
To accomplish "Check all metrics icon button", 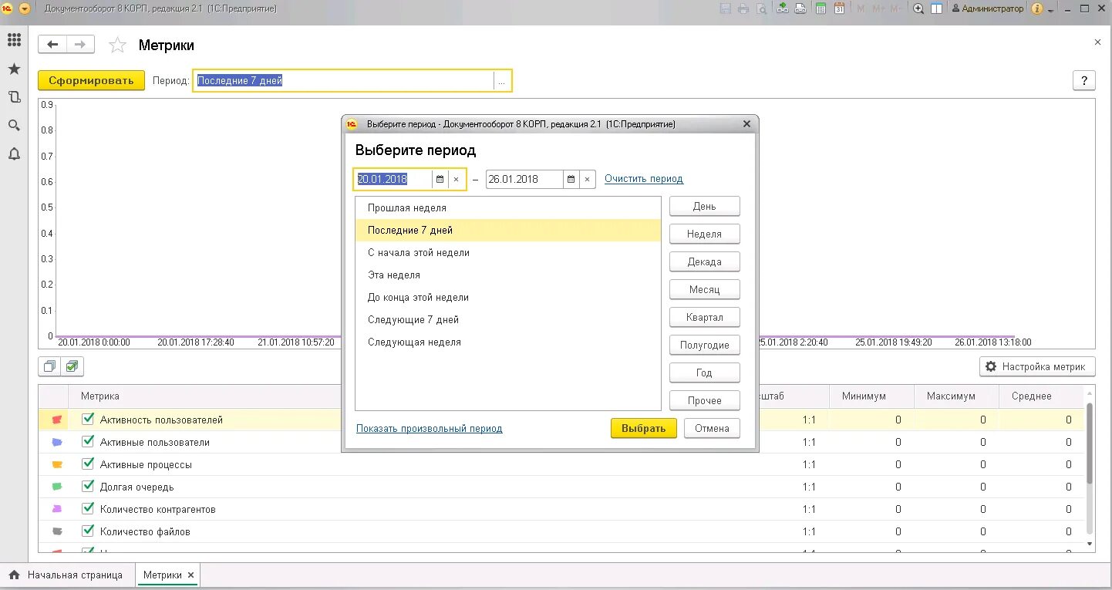I will pos(72,366).
